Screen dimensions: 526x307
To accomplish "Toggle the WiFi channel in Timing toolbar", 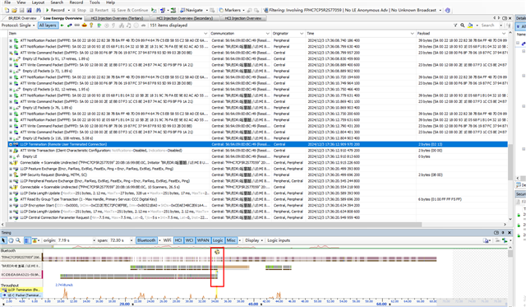I will [167, 240].
